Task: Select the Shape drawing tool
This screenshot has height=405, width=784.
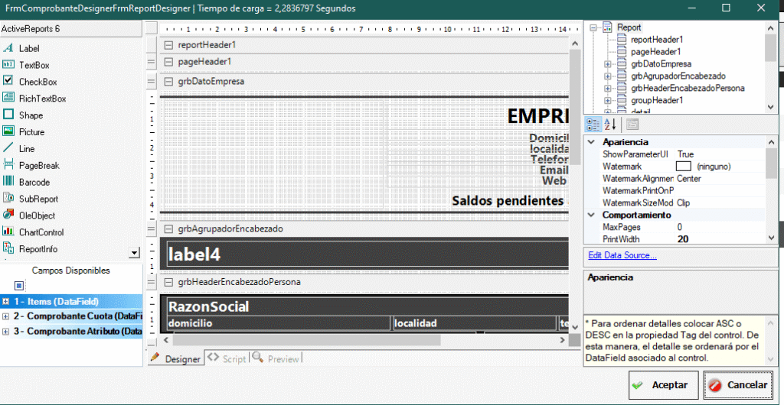Action: tap(31, 115)
